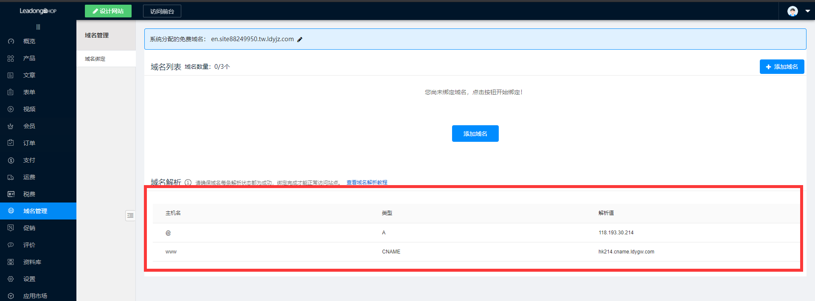The height and width of the screenshot is (301, 815).
Task: Click the 设置 settings gear icon
Action: click(x=11, y=279)
